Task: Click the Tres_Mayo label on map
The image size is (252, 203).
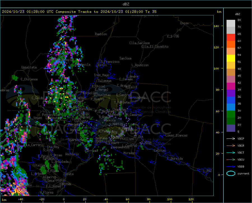Action: point(101,75)
